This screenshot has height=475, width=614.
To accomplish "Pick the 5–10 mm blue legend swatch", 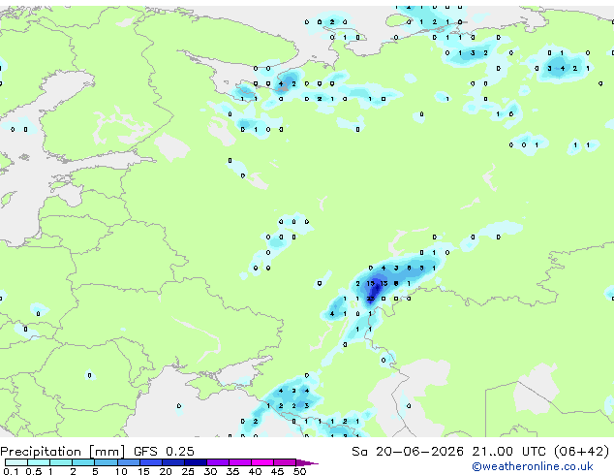I will click(106, 462).
